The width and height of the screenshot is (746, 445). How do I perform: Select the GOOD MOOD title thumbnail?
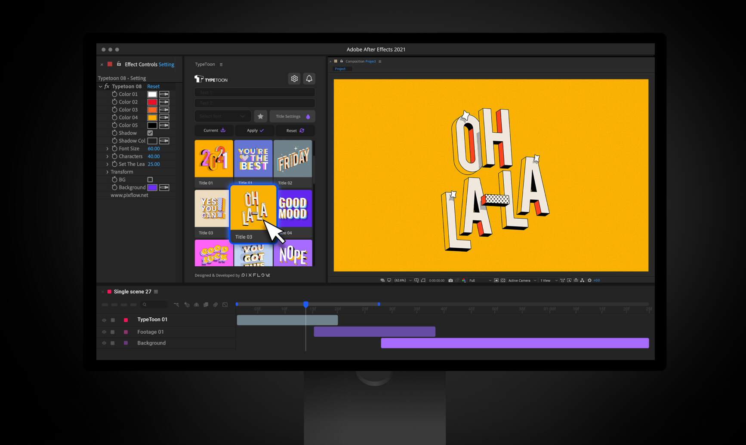(294, 209)
